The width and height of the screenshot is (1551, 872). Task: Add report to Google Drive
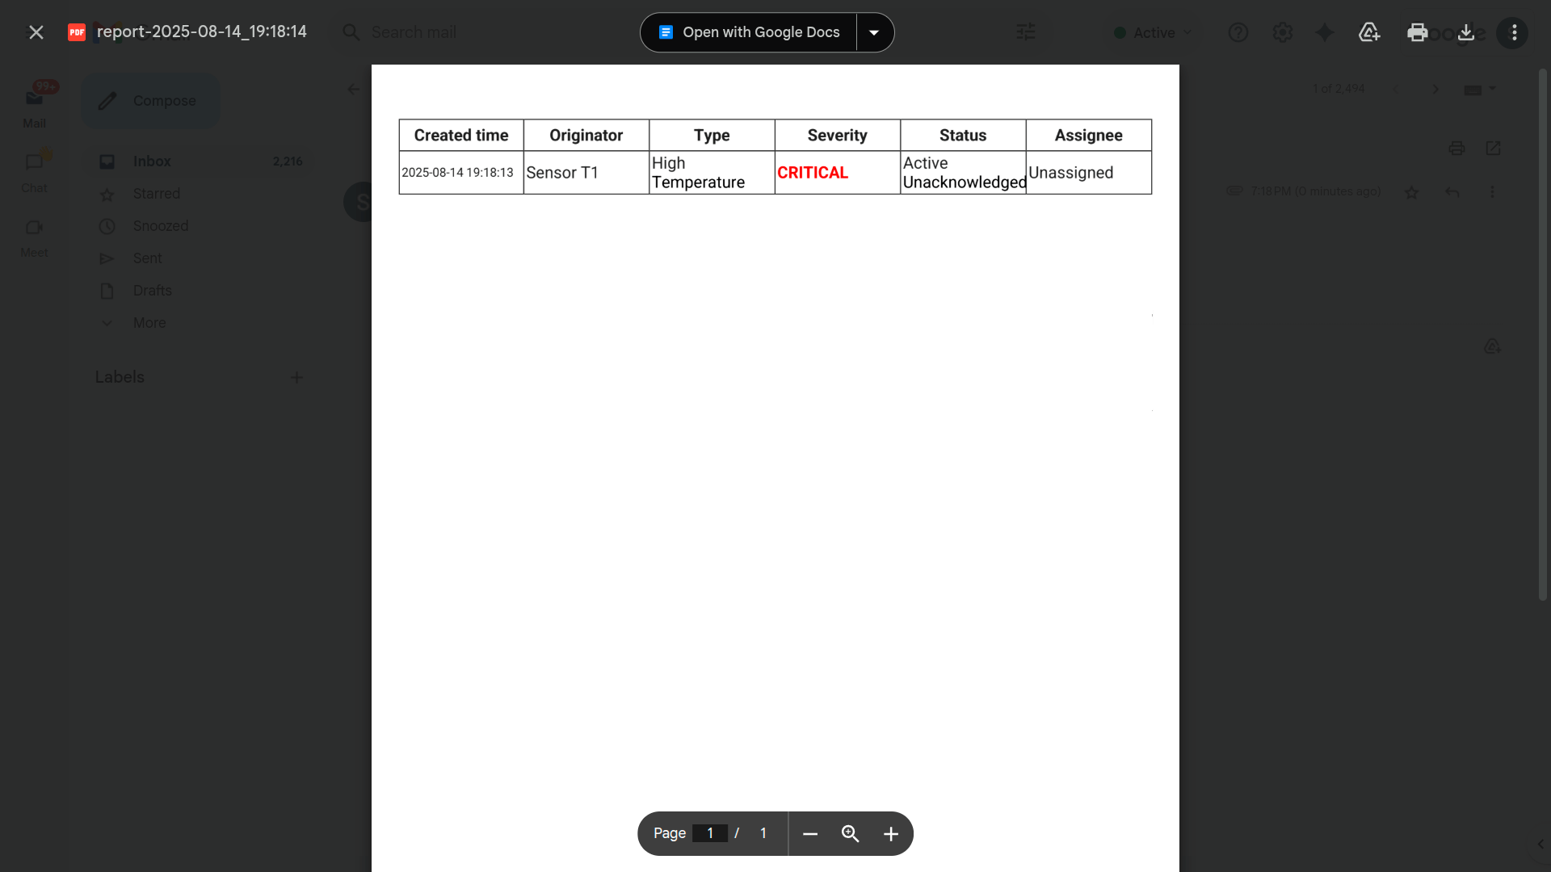tap(1369, 32)
